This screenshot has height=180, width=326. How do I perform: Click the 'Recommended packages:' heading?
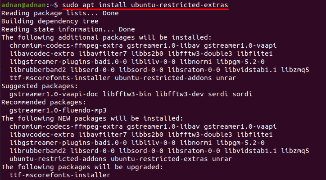[44, 102]
